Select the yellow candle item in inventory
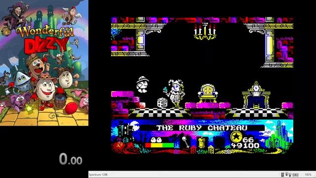 [202, 142]
